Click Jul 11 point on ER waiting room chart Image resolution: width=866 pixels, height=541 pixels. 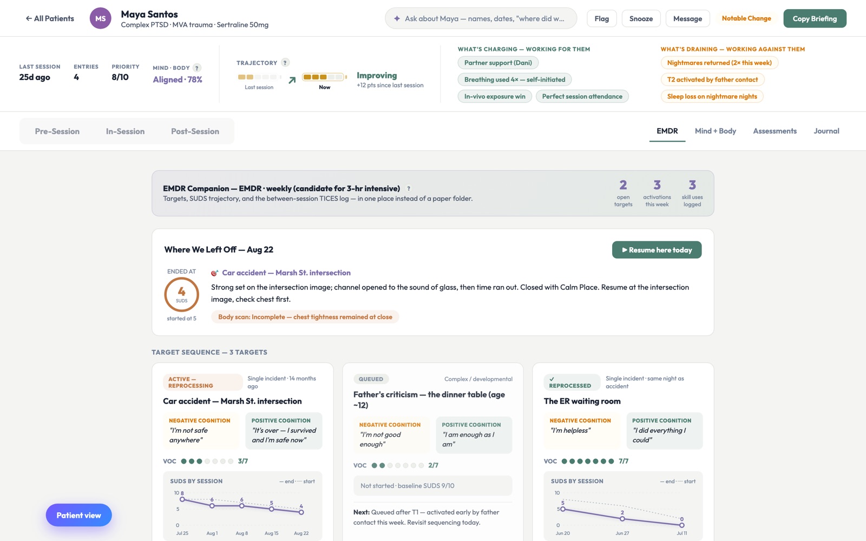tap(682, 525)
